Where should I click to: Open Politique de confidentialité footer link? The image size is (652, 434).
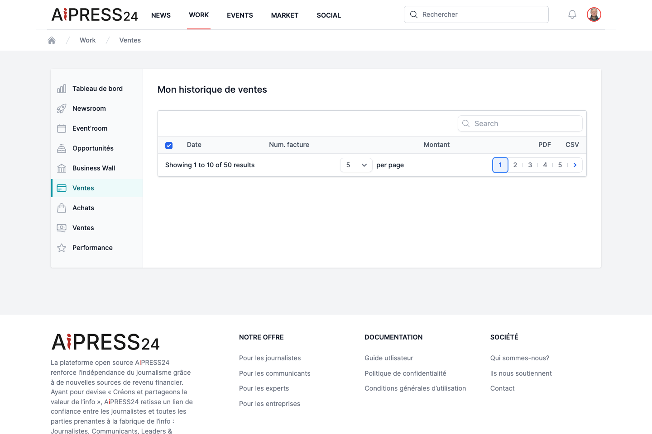tap(405, 373)
